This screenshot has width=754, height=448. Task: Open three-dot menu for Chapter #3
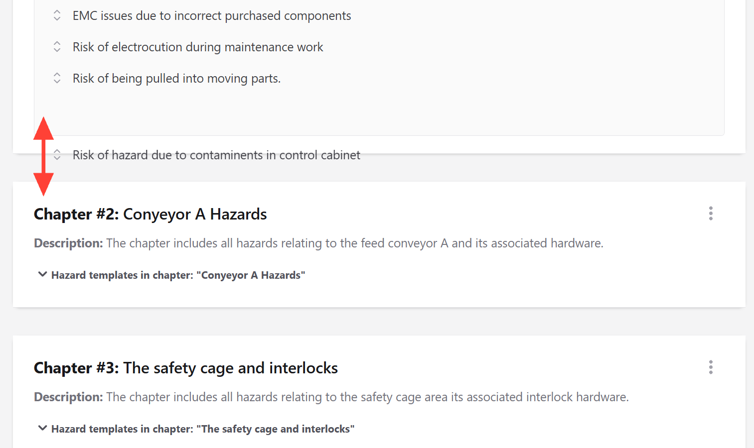click(711, 367)
